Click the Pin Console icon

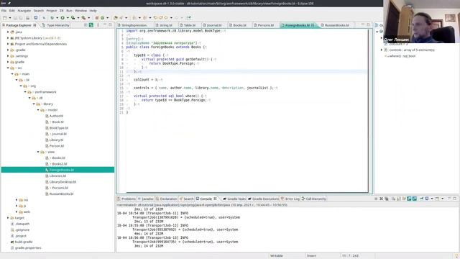[x=421, y=199]
